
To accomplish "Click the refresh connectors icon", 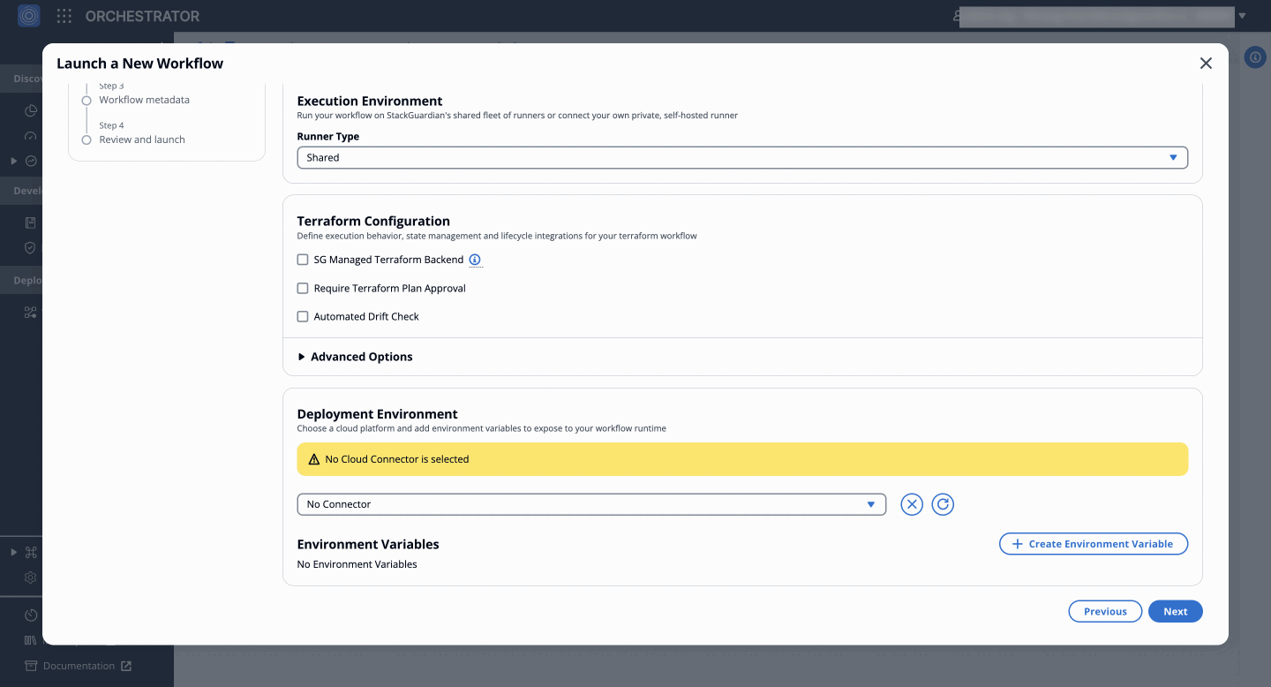I will [943, 504].
